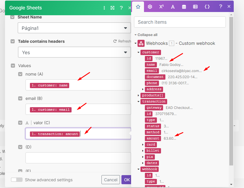Open the custom variables braces tab
Screen dimensions: 244x188
pos(207,7)
